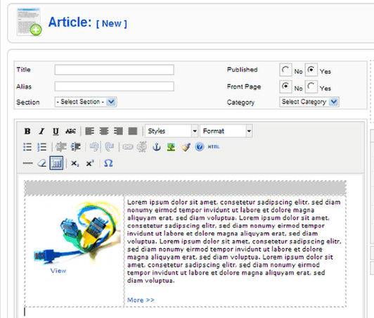Click the gray table header row

[186, 188]
